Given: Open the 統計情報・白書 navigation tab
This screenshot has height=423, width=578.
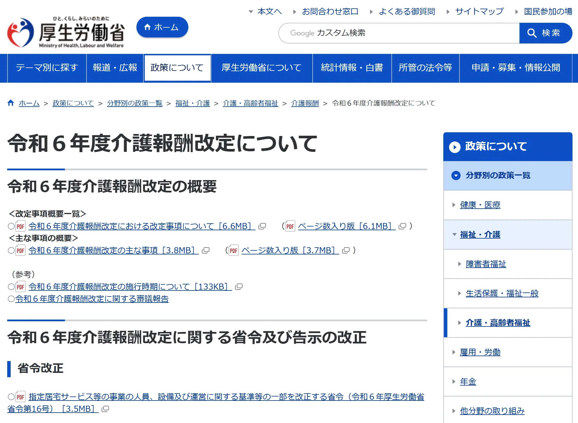Looking at the screenshot, I should [352, 68].
